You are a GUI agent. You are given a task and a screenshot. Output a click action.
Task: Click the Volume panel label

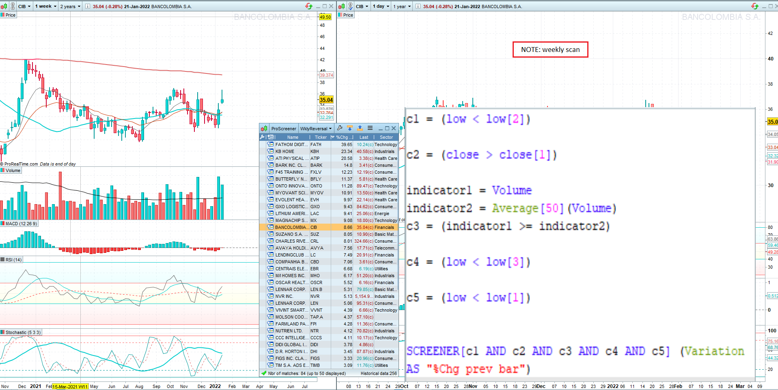(11, 170)
